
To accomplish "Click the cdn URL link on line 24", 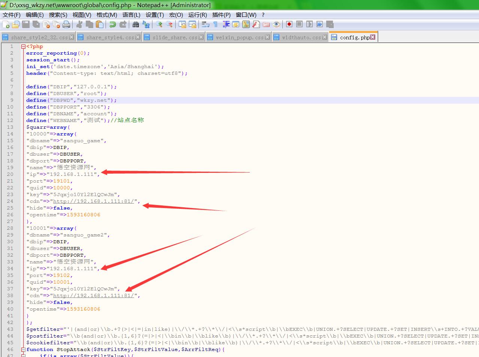I will pyautogui.click(x=93, y=201).
